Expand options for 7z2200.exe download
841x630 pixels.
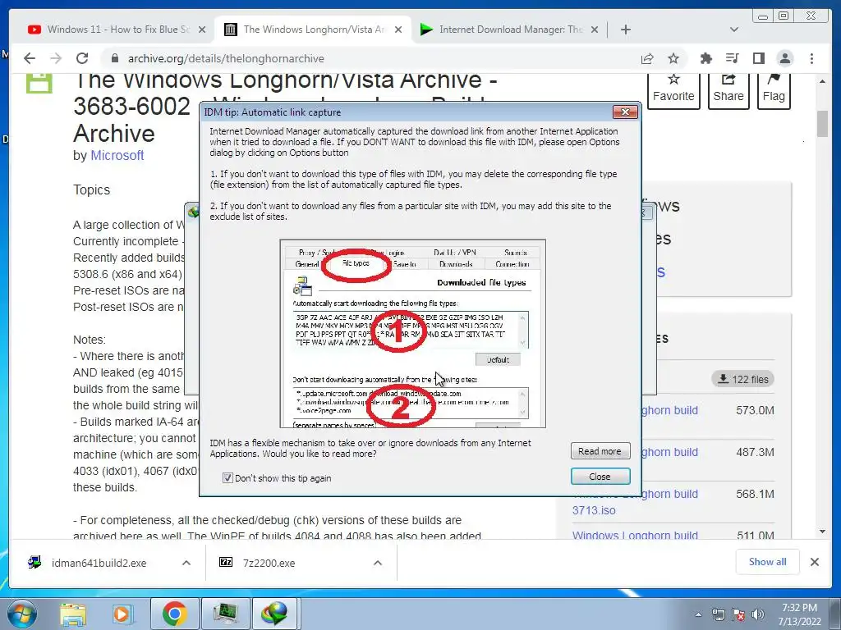[x=378, y=563]
